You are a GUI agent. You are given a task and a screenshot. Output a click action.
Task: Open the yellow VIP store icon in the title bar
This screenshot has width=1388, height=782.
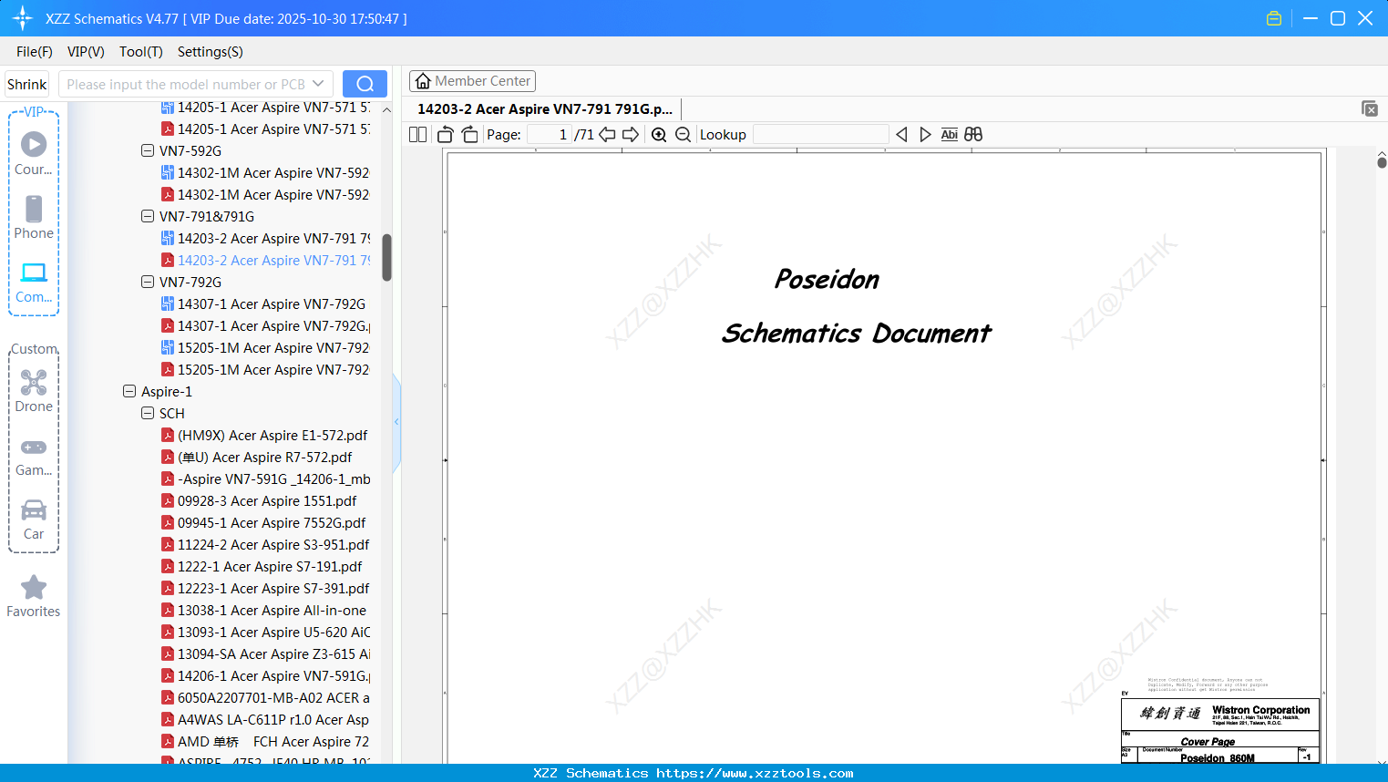(1274, 18)
